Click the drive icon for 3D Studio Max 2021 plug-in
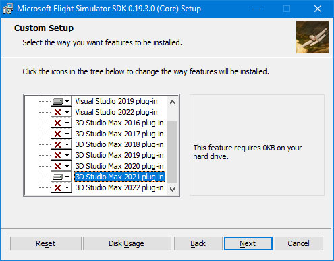Image resolution: width=334 pixels, height=261 pixels. (x=58, y=177)
